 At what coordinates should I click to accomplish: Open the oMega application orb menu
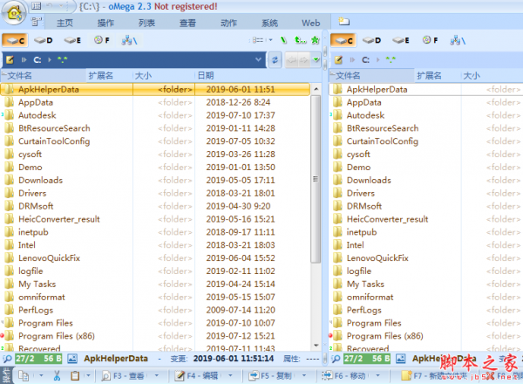tap(14, 13)
